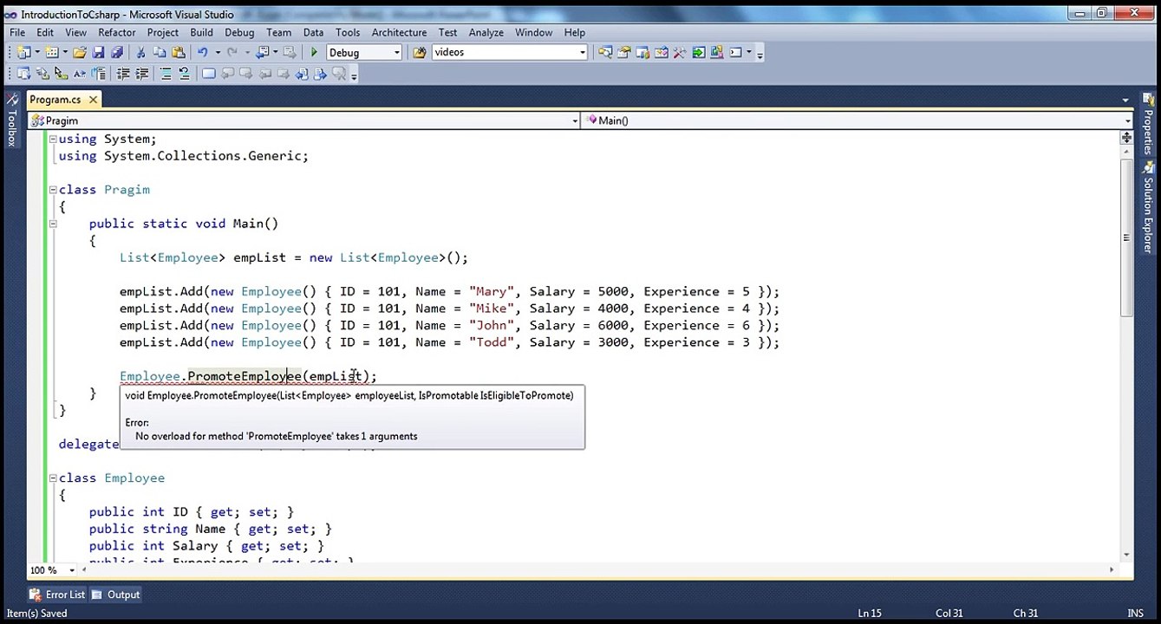Image resolution: width=1161 pixels, height=624 pixels.
Task: Collapse the using directives region
Action: (x=53, y=139)
